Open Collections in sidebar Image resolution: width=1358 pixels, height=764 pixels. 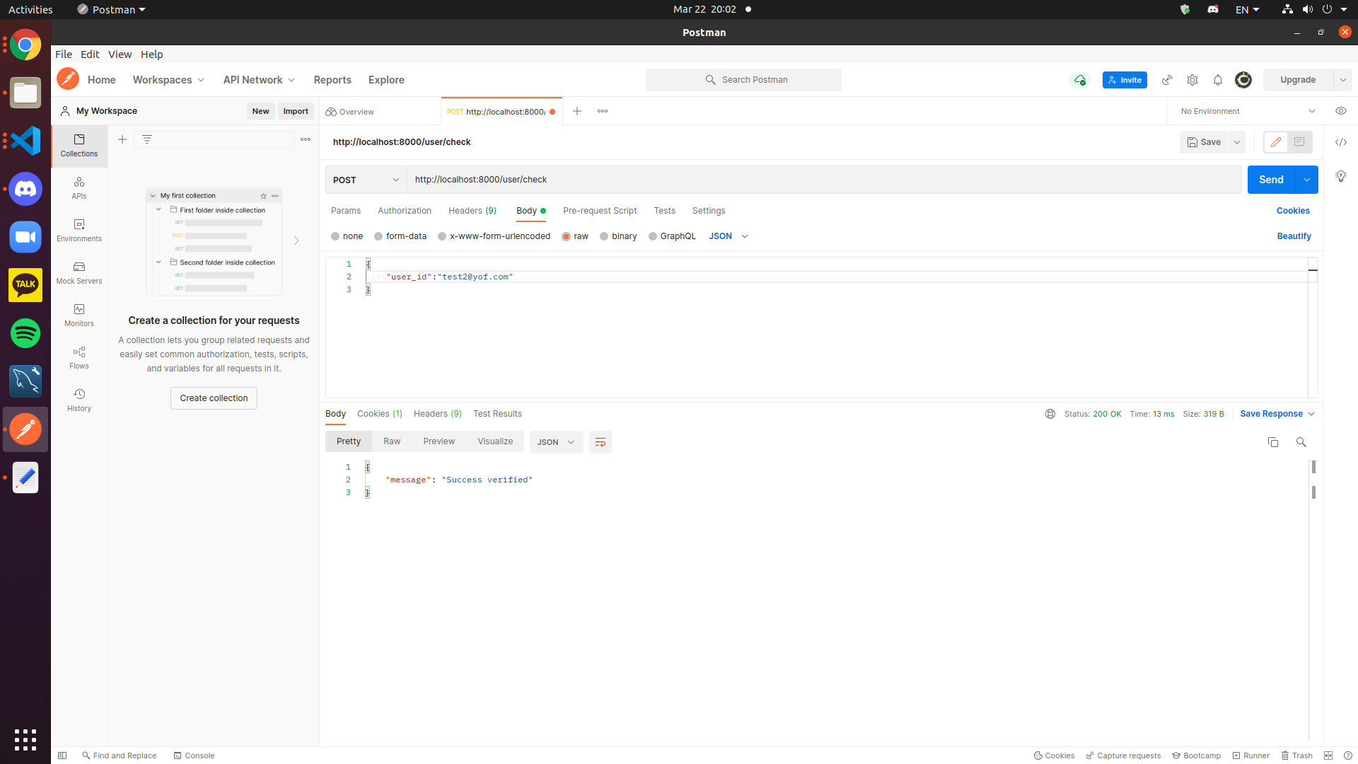[x=79, y=146]
